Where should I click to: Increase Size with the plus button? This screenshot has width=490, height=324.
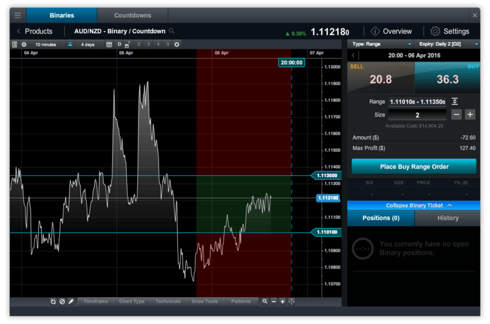[470, 115]
